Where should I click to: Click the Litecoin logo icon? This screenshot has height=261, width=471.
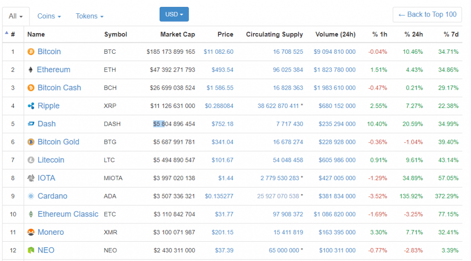(x=31, y=160)
